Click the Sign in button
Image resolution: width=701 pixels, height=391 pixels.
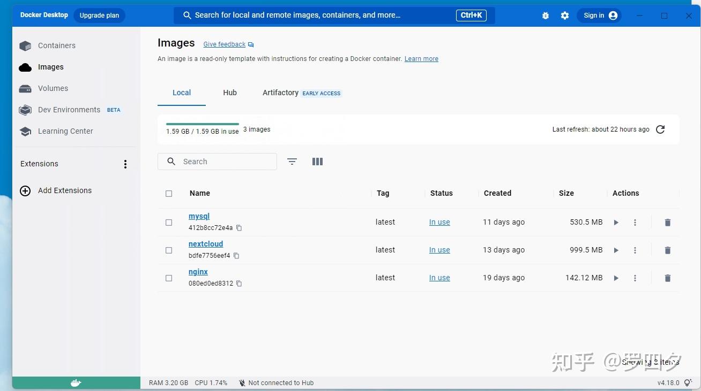(600, 16)
